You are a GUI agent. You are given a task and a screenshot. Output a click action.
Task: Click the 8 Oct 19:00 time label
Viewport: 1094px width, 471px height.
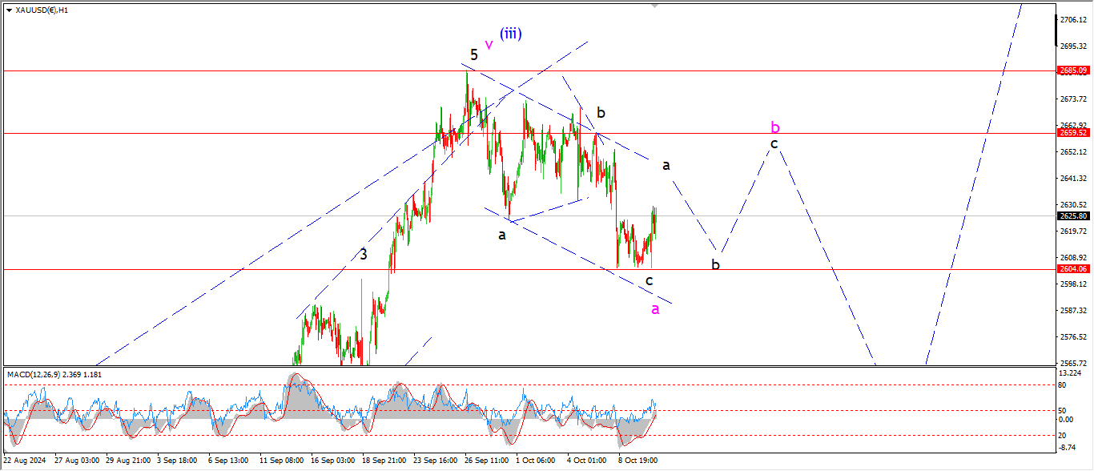coord(637,461)
